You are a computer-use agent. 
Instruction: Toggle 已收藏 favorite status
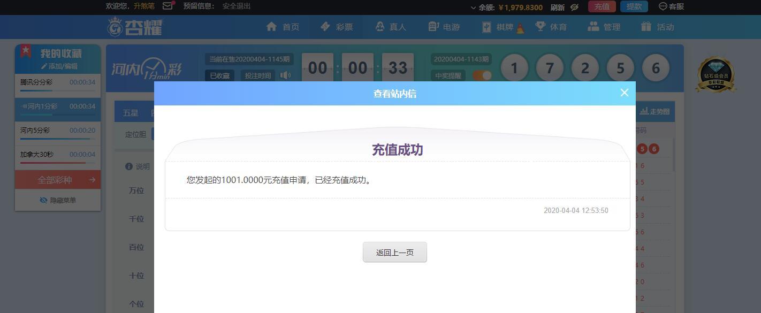pos(219,75)
